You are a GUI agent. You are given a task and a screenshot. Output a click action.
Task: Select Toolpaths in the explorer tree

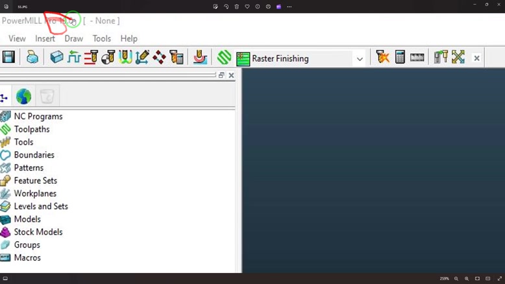click(32, 129)
